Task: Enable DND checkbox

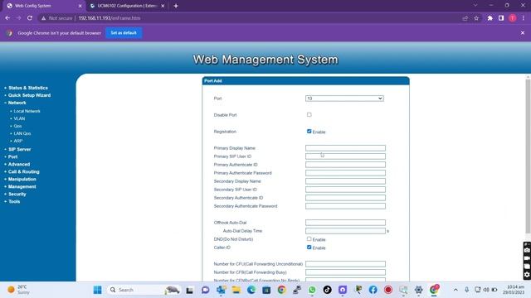Action: (309, 239)
